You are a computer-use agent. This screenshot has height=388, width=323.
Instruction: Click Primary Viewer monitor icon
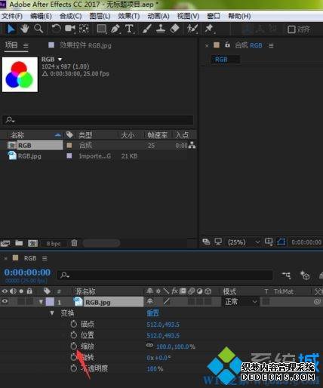(x=218, y=242)
